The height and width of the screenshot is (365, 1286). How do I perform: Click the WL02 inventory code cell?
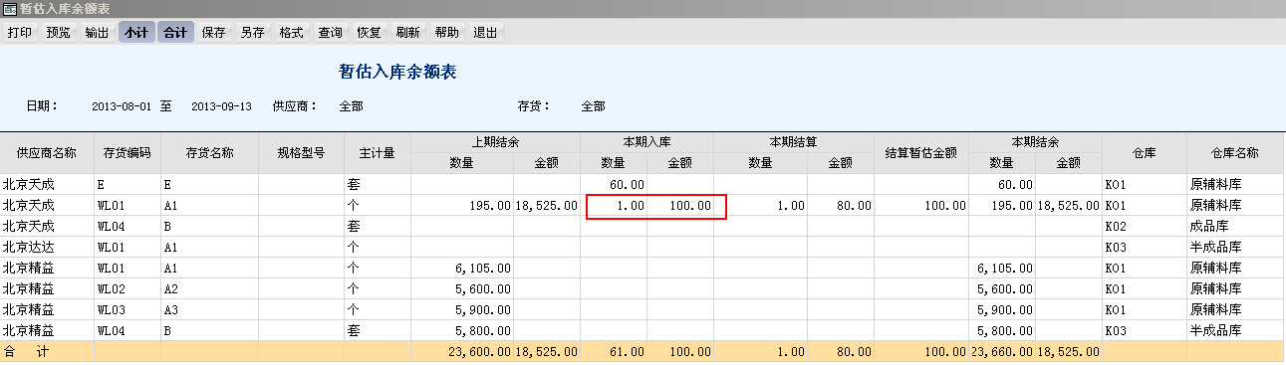click(x=127, y=289)
